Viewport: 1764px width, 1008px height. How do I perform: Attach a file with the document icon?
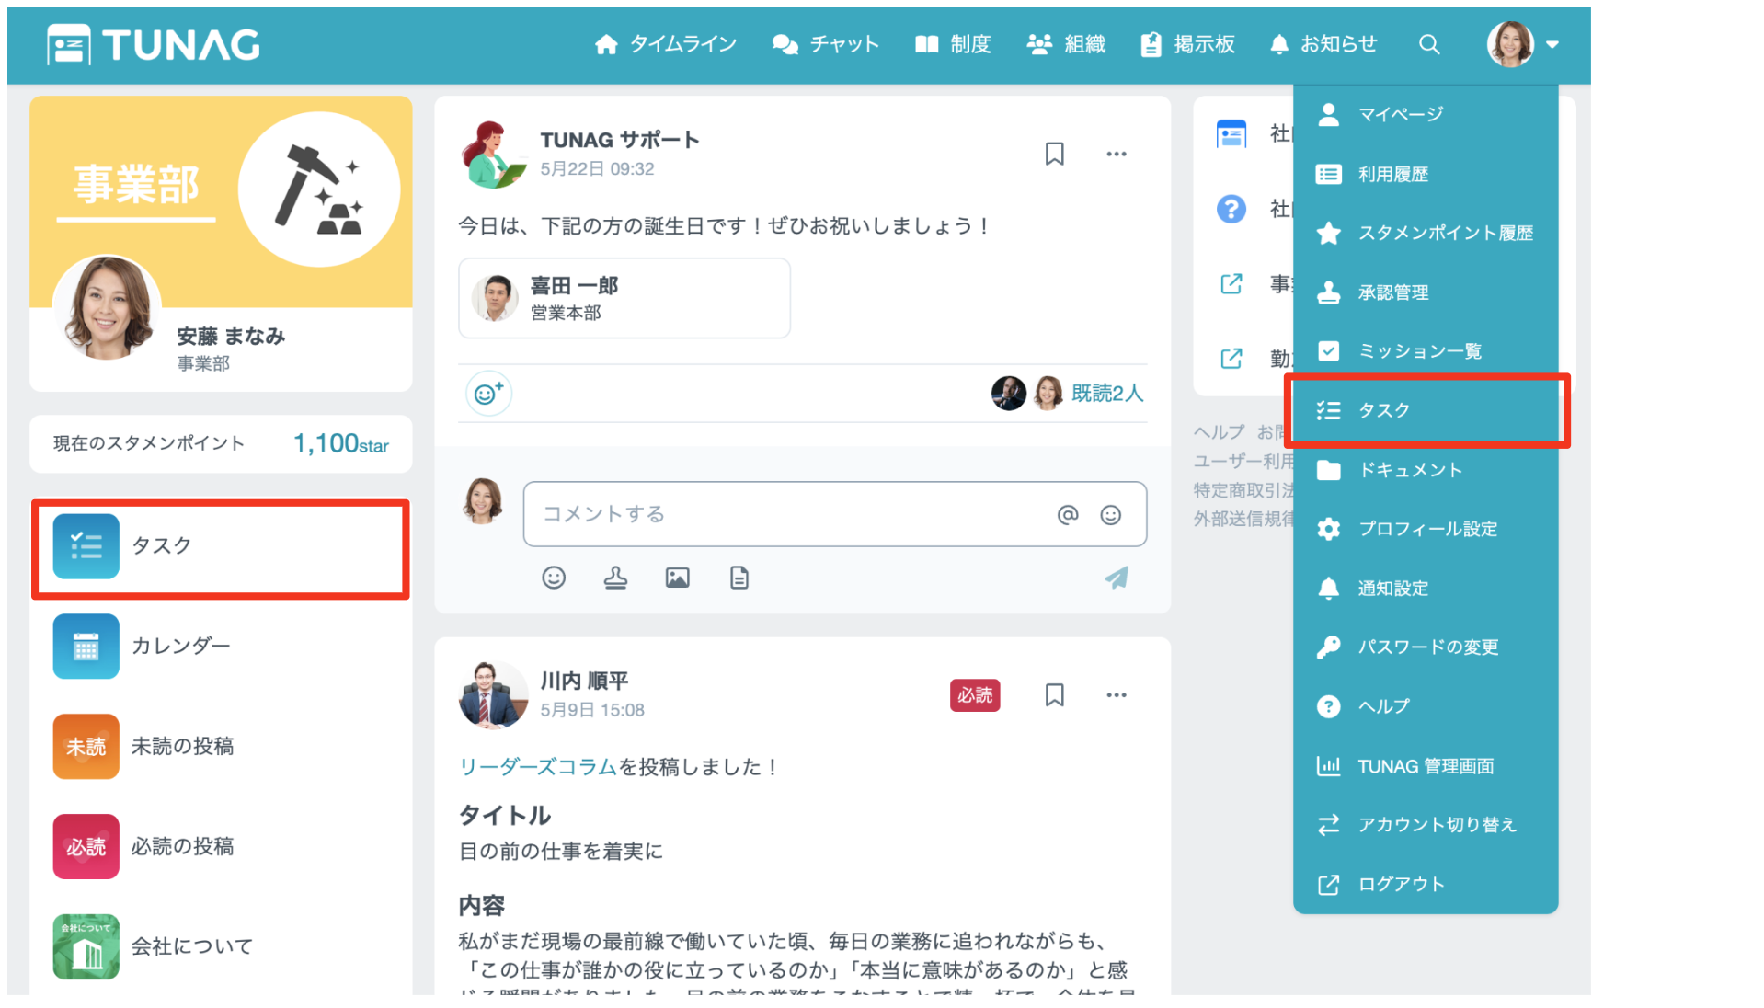pos(739,578)
